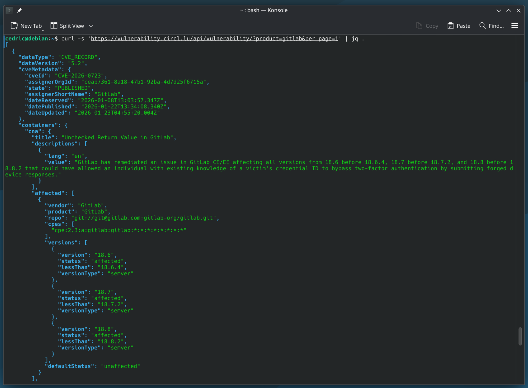Open the hamburger menu

click(x=515, y=26)
